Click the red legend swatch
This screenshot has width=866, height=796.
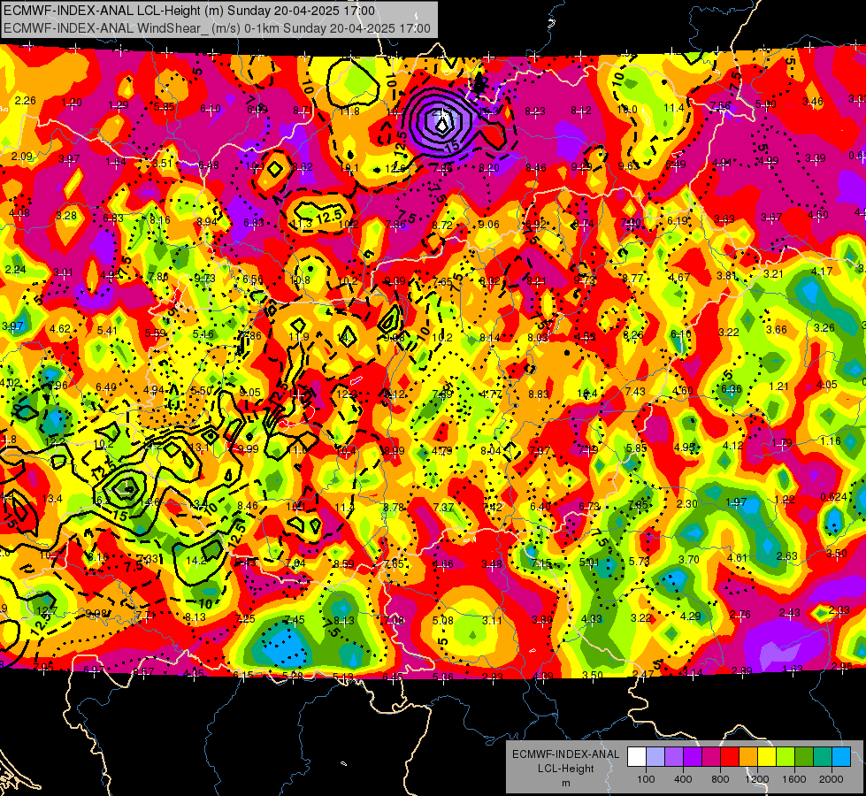coord(730,756)
